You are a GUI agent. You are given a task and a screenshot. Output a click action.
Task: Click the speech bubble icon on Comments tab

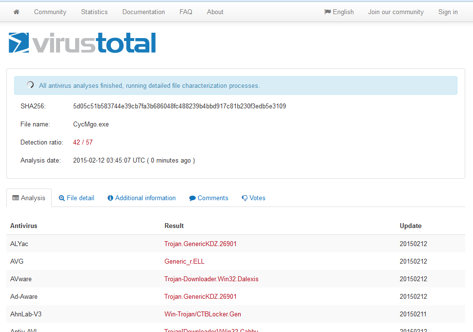click(192, 198)
